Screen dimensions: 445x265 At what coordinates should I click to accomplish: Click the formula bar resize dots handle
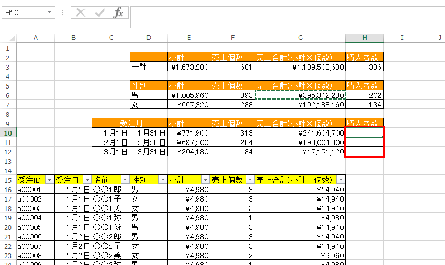(63, 13)
